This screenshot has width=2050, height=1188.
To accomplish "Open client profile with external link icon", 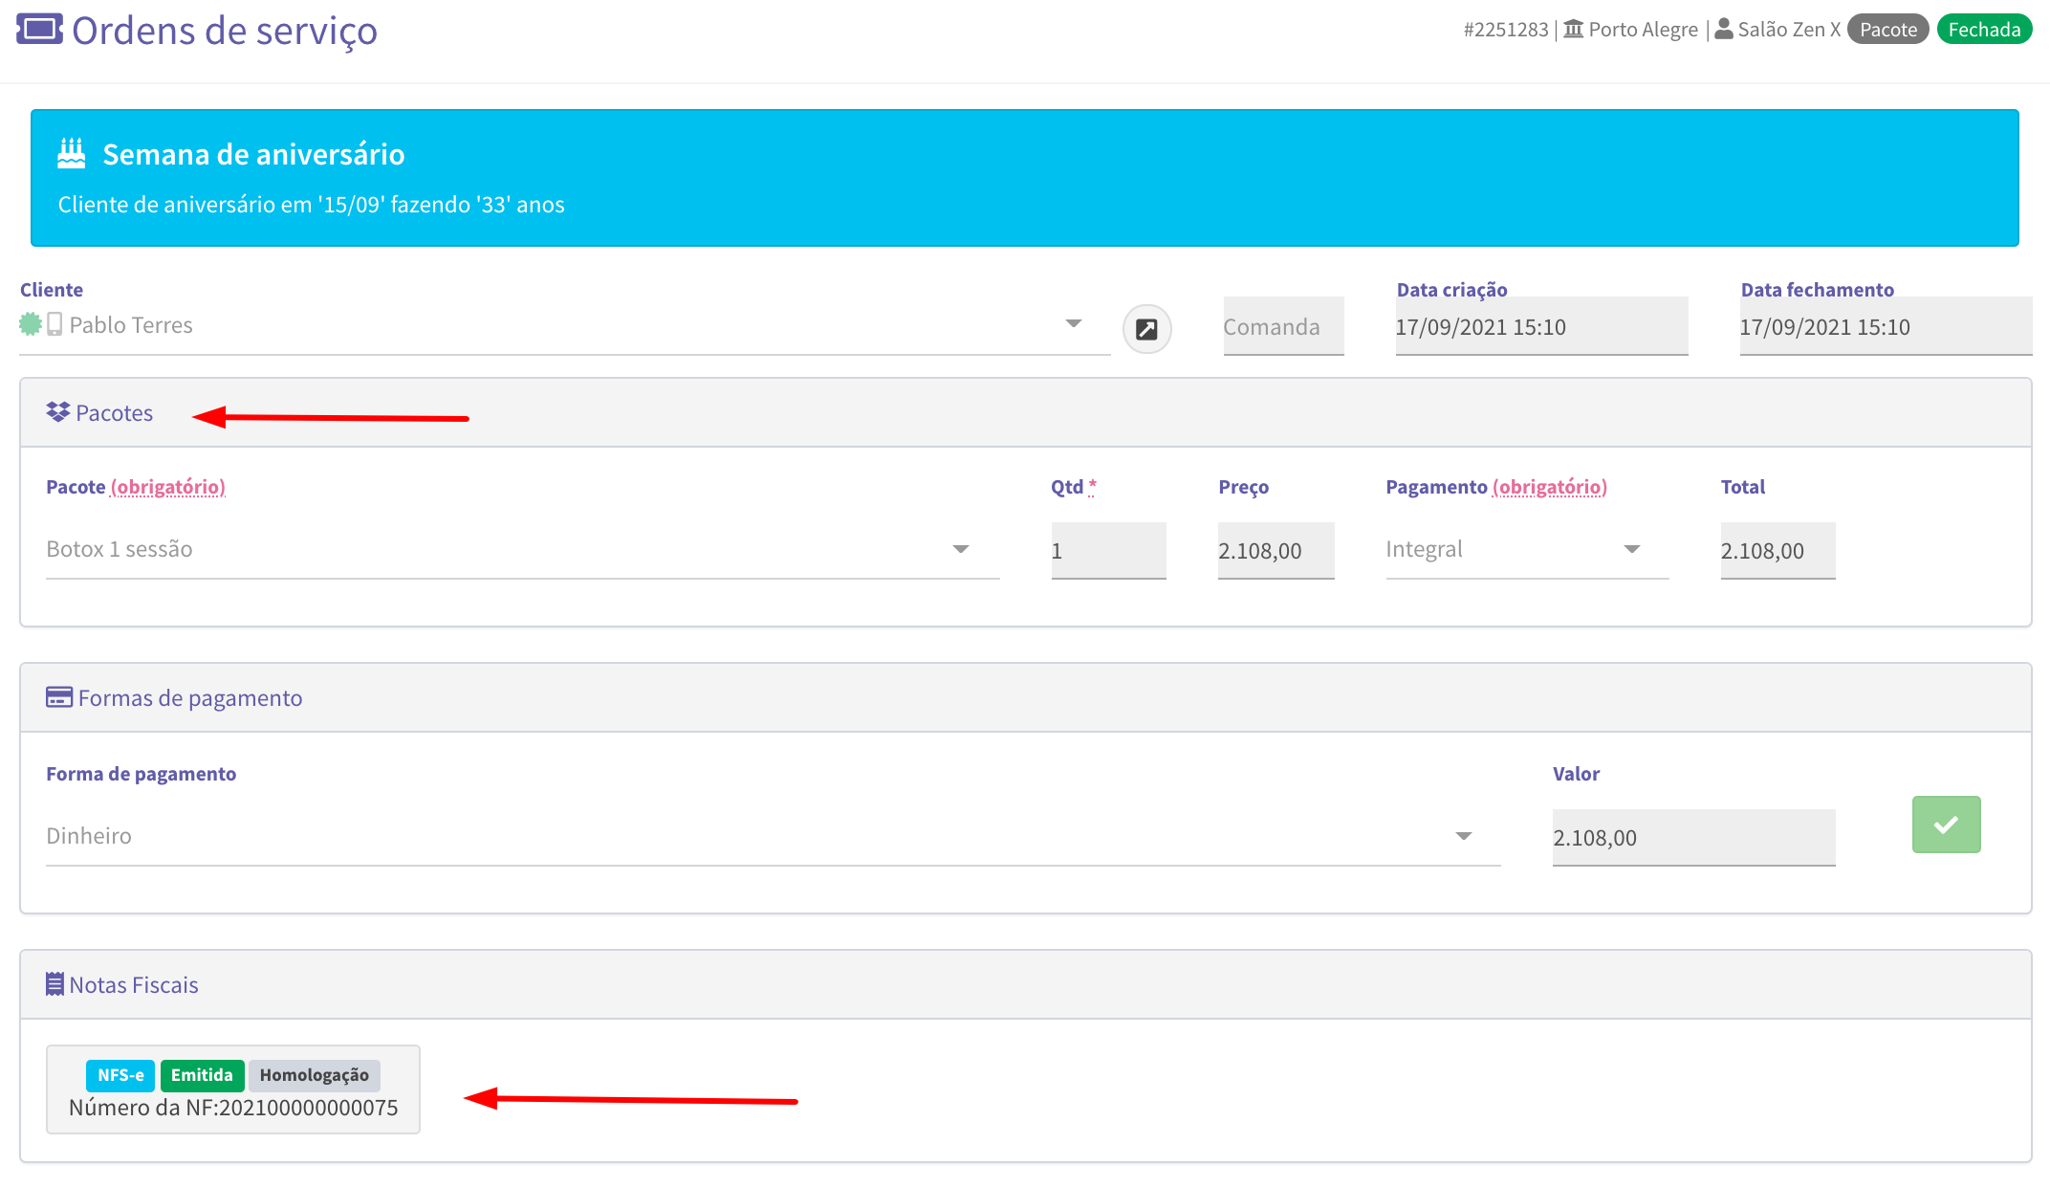I will click(x=1146, y=329).
